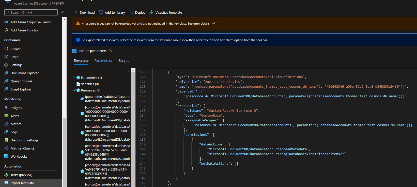417x187 pixels.
Task: Click the Diagnostic settings icon
Action: click(6, 140)
